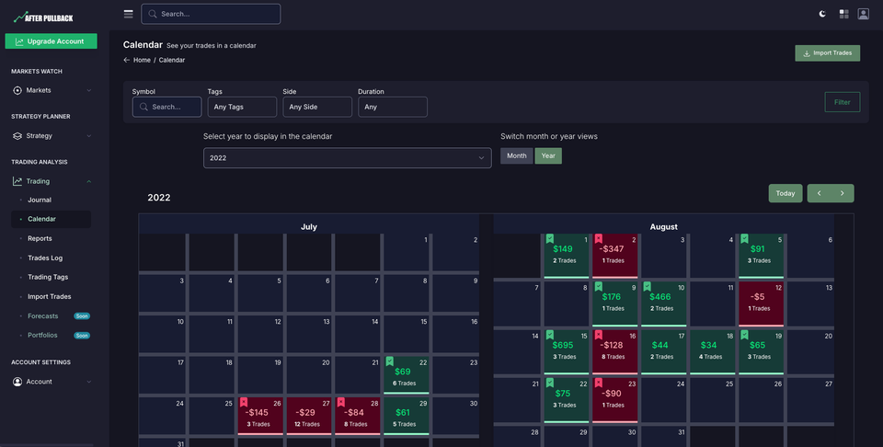Screen dimensions: 883x447
Task: Expand the Account menu chevron
Action: pyautogui.click(x=88, y=382)
